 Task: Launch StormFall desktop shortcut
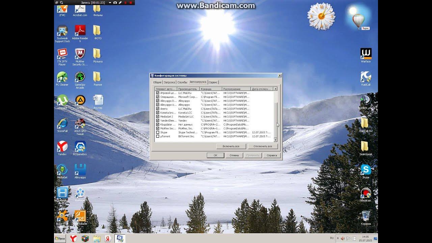tap(62, 125)
